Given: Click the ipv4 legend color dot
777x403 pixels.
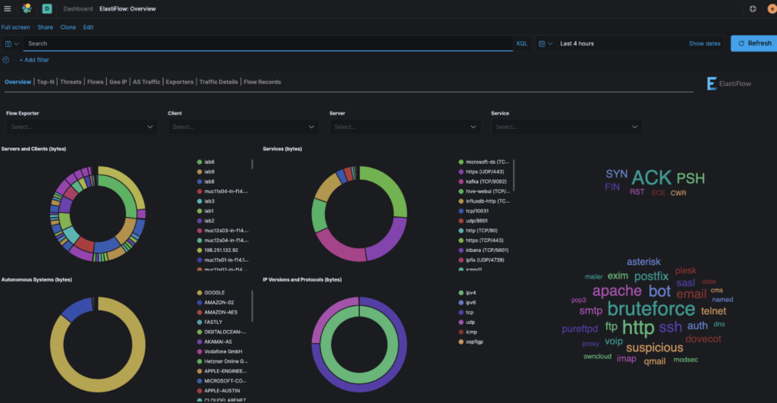Looking at the screenshot, I should [461, 293].
